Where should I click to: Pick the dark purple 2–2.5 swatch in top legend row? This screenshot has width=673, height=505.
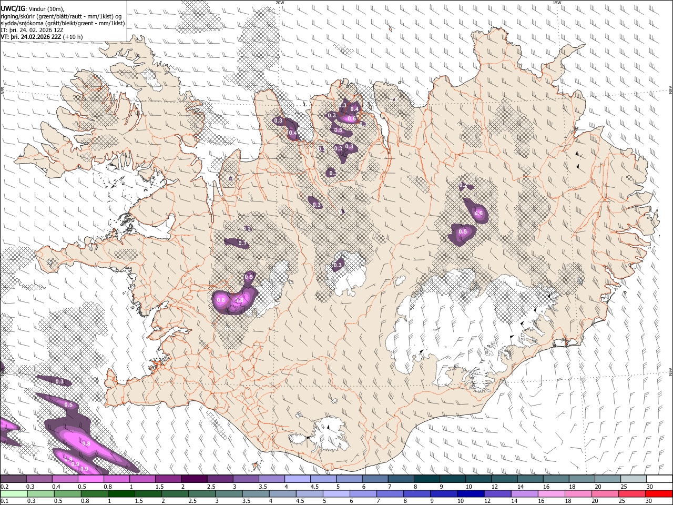pyautogui.click(x=193, y=479)
